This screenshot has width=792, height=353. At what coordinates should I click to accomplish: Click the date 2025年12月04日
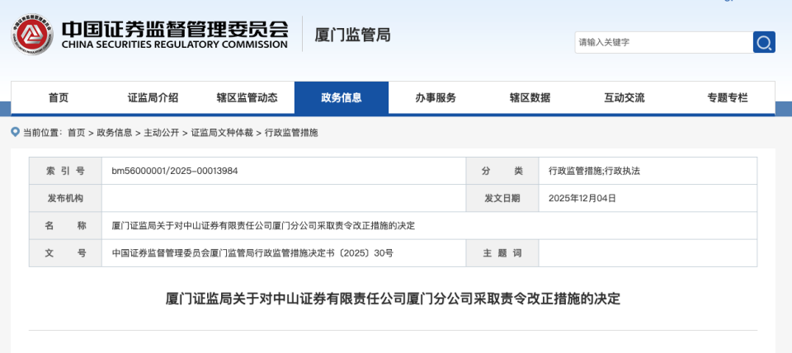point(582,199)
